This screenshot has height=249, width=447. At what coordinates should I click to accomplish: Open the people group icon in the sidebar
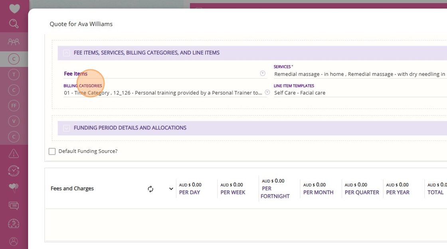14,42
